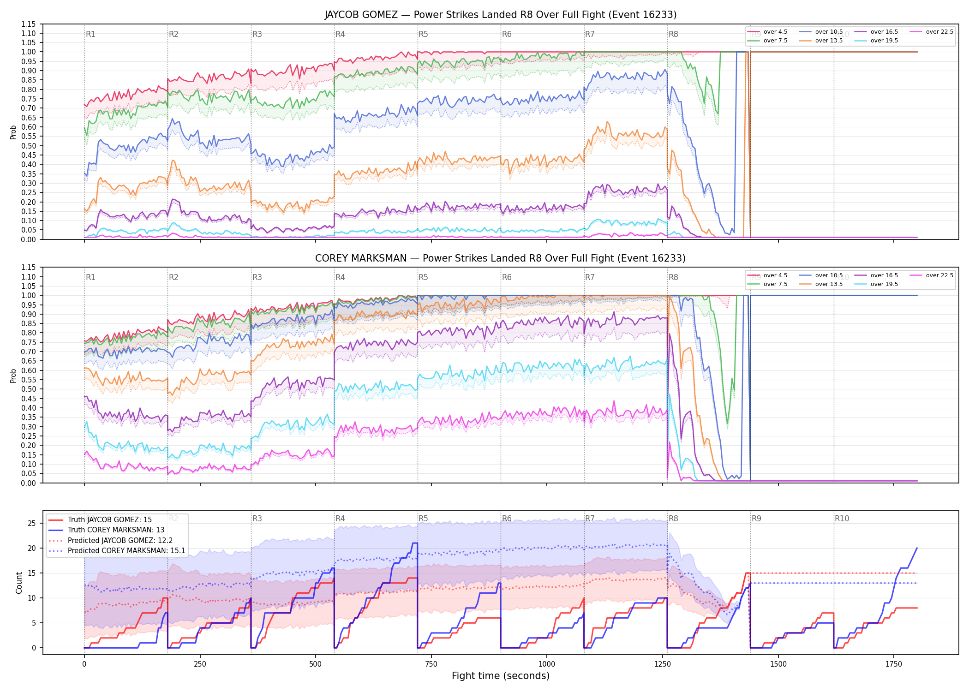Select 'over 19.5' legend entry in Corey Marksman chart
Screen dimensions: 969x692
[x=876, y=284]
